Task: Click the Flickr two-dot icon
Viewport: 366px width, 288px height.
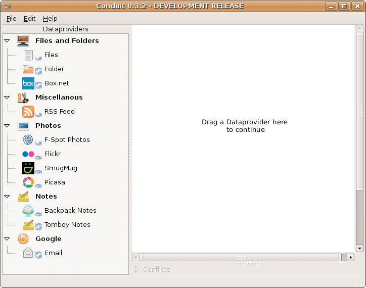Action: tap(28, 154)
